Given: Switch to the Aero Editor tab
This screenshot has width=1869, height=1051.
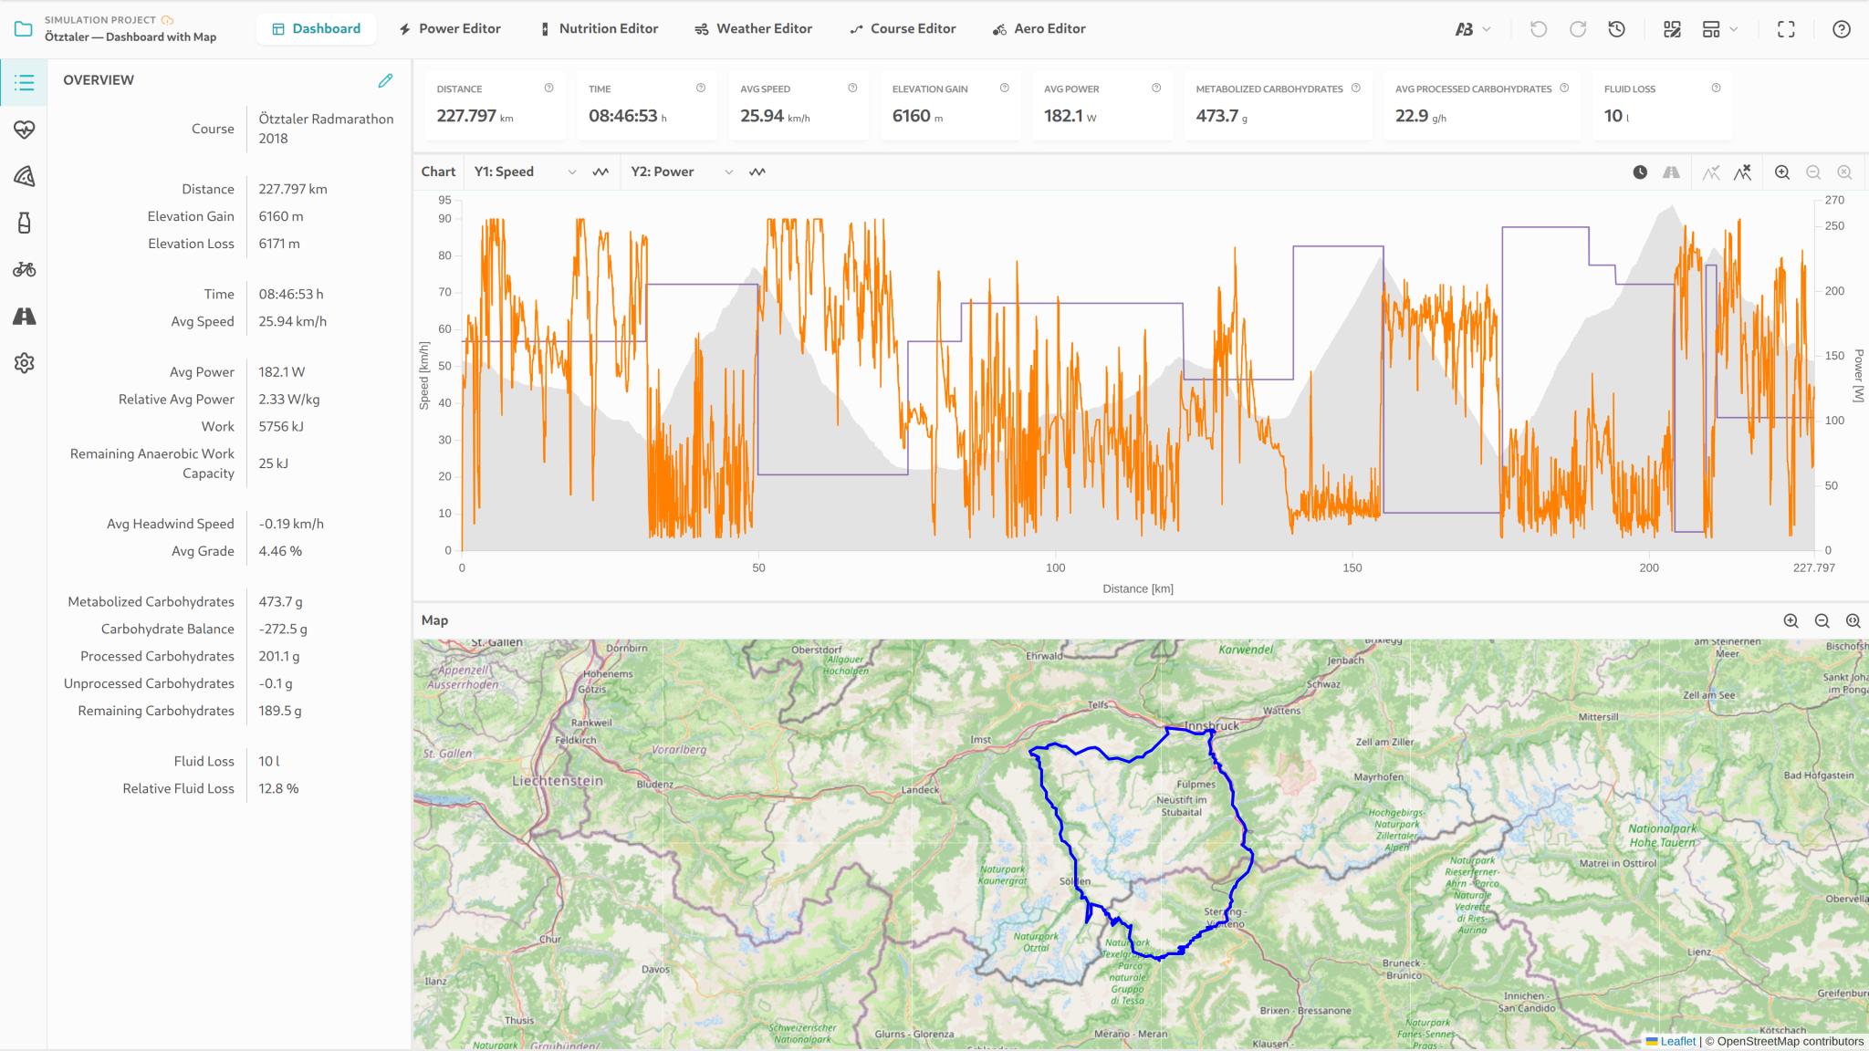Looking at the screenshot, I should click(1039, 29).
